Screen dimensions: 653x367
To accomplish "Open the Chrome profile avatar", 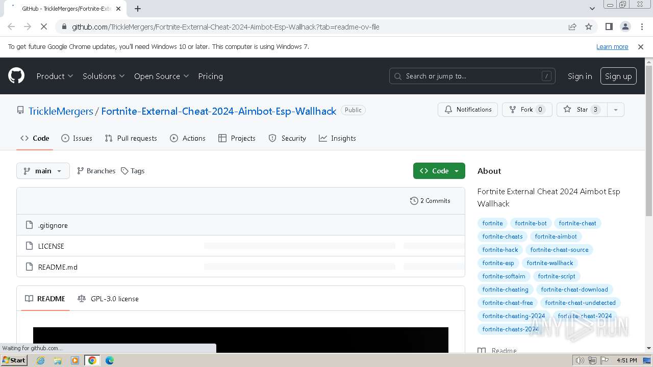I will [x=625, y=27].
